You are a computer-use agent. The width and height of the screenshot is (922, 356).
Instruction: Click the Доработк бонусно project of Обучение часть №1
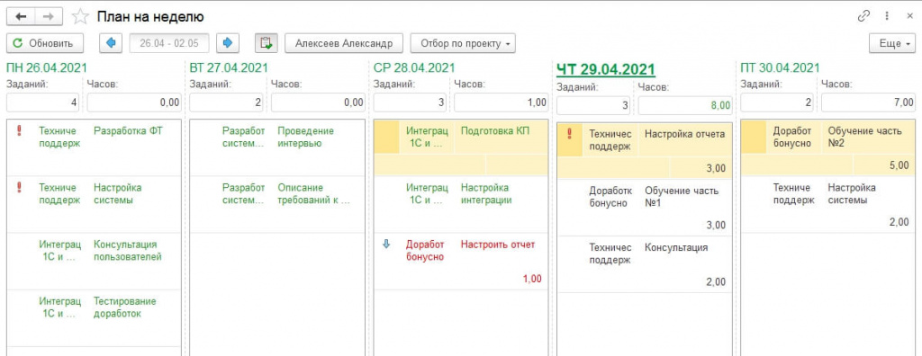point(610,197)
